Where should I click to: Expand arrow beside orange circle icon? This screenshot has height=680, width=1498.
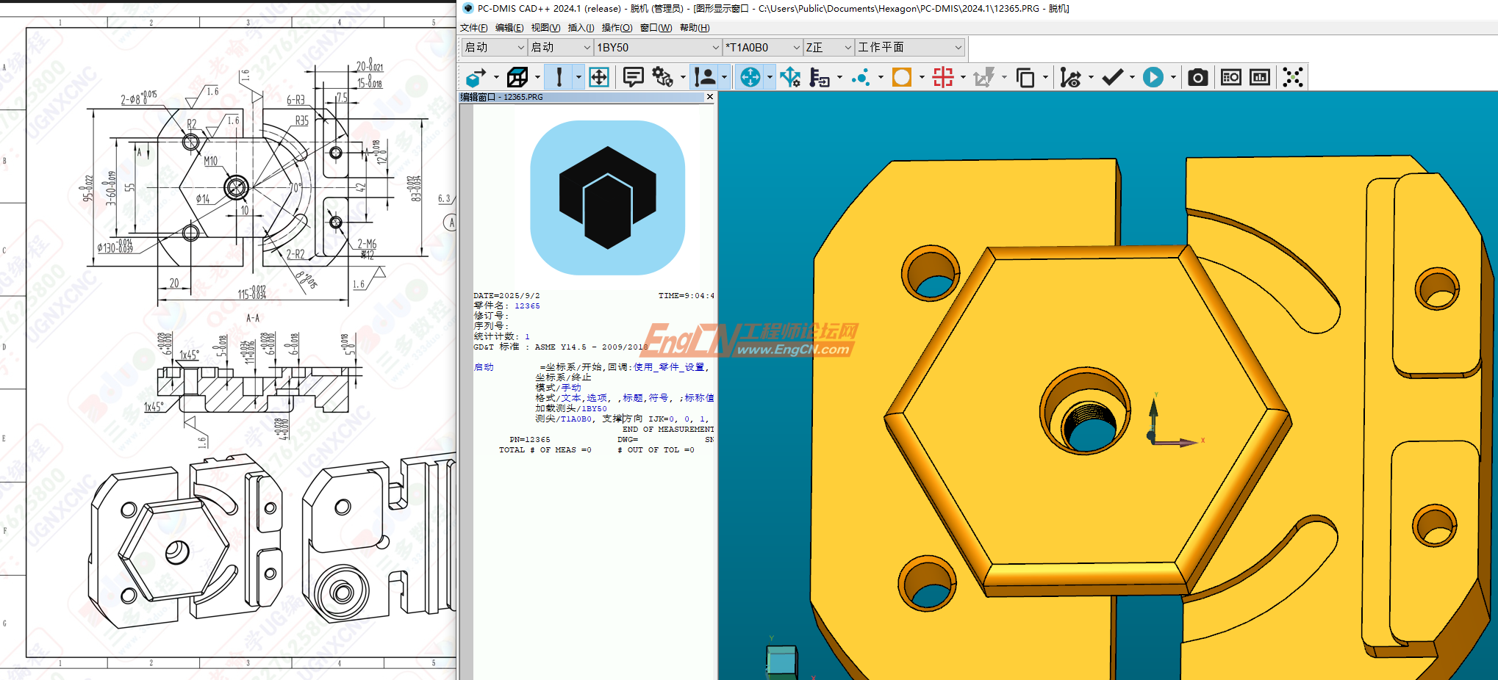point(922,77)
